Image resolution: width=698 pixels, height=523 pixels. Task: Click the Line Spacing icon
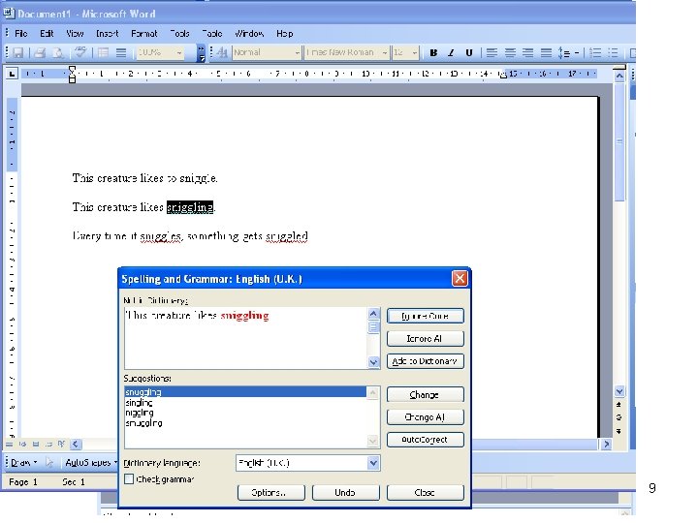[564, 53]
